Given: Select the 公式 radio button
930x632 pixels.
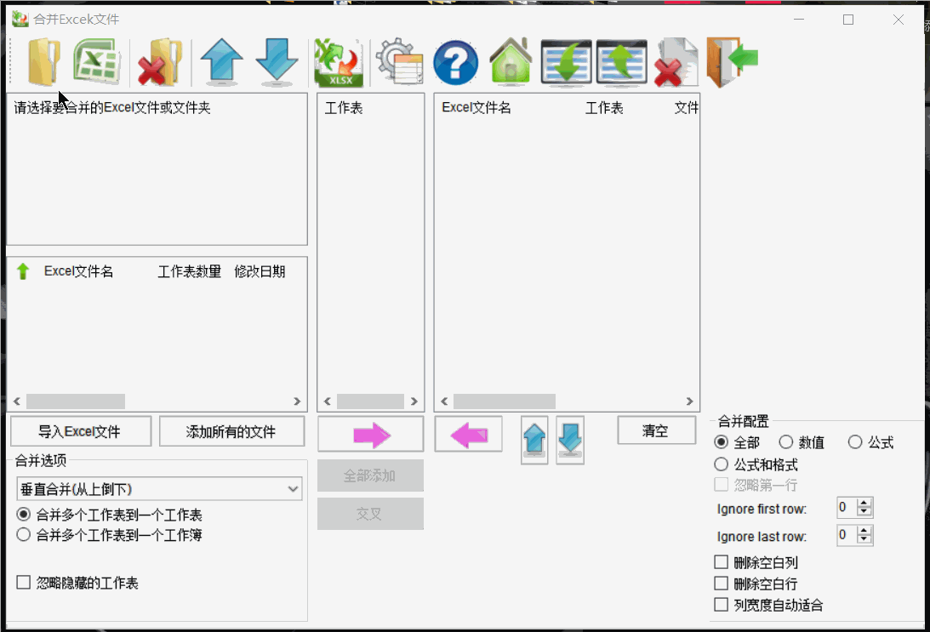Looking at the screenshot, I should [x=855, y=442].
